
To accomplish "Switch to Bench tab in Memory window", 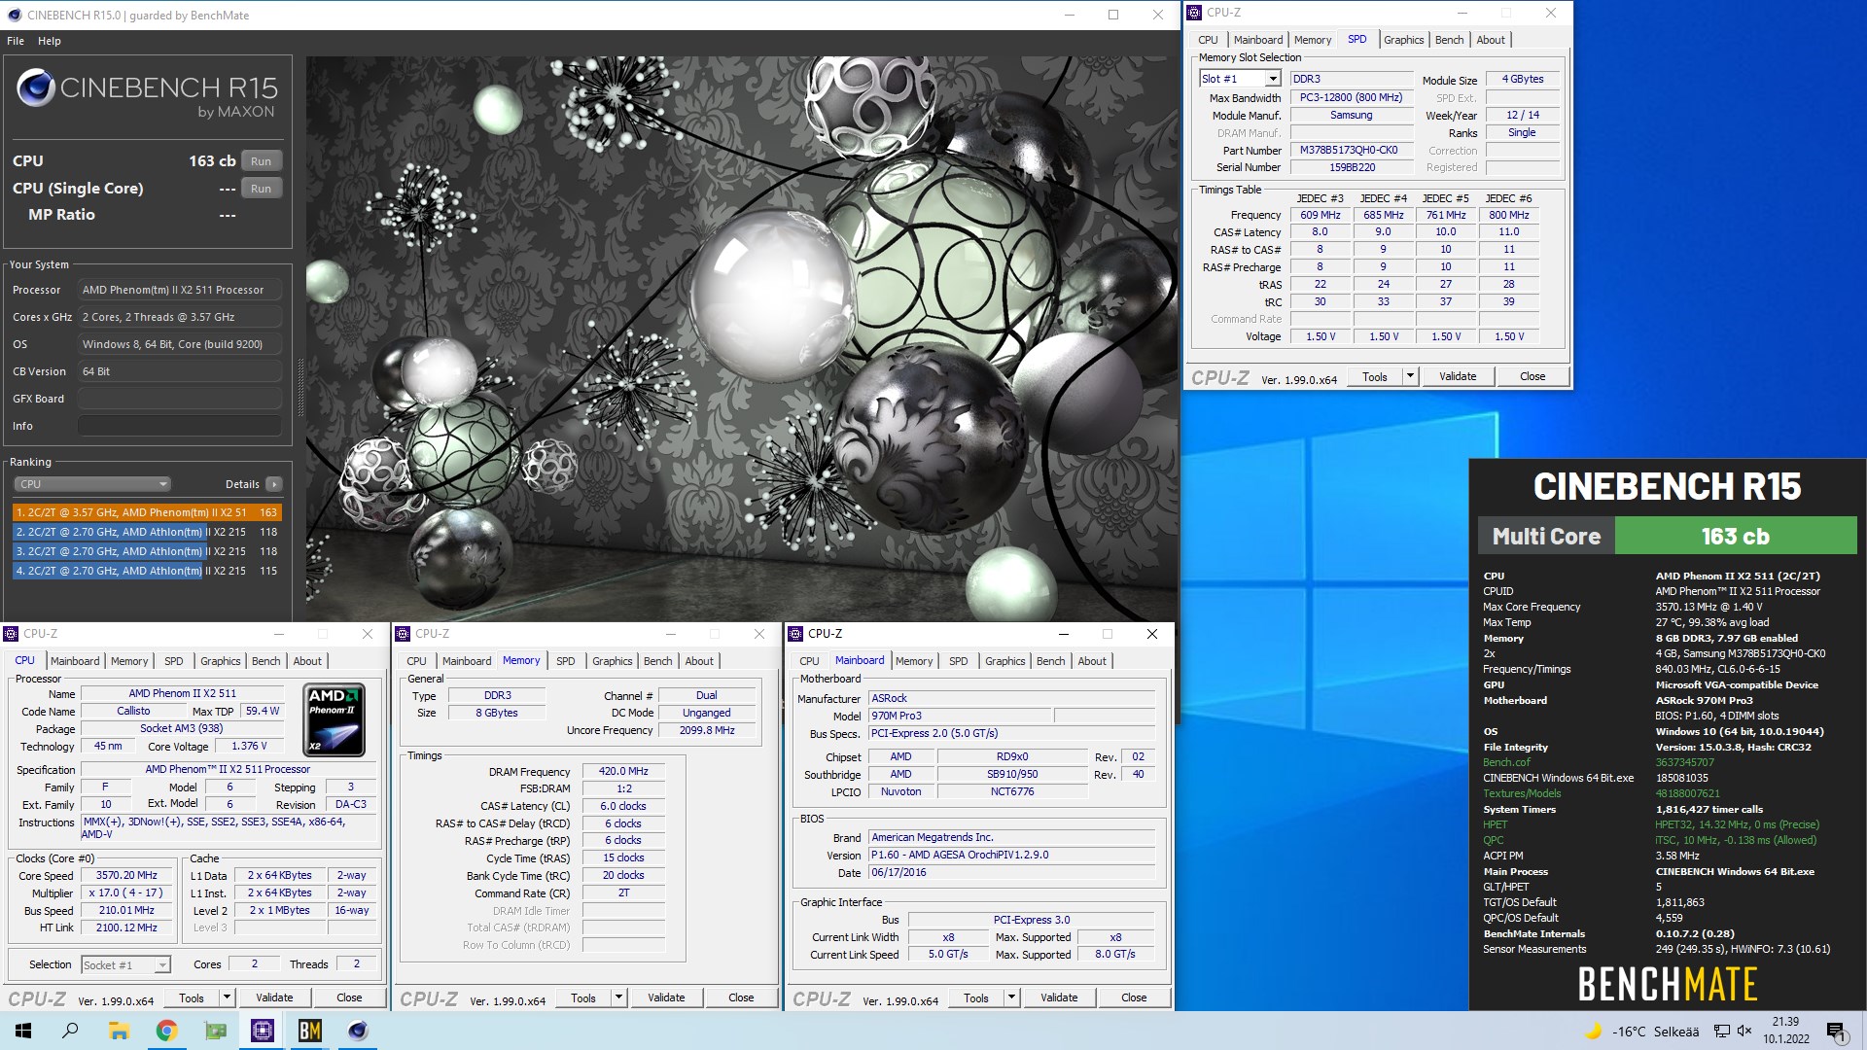I will coord(657,661).
